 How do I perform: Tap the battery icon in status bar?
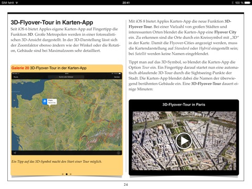click(x=247, y=3)
